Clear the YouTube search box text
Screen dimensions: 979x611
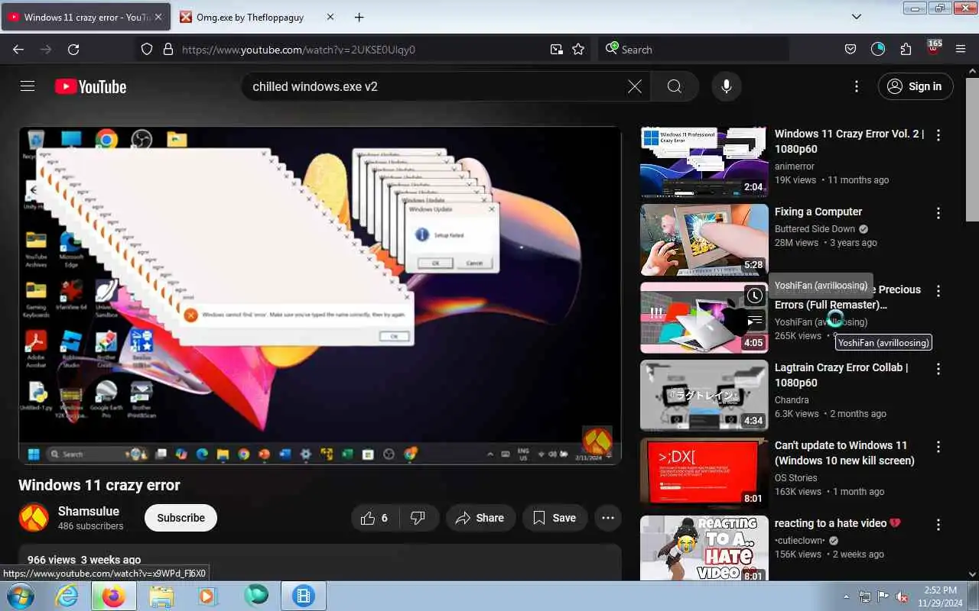635,86
